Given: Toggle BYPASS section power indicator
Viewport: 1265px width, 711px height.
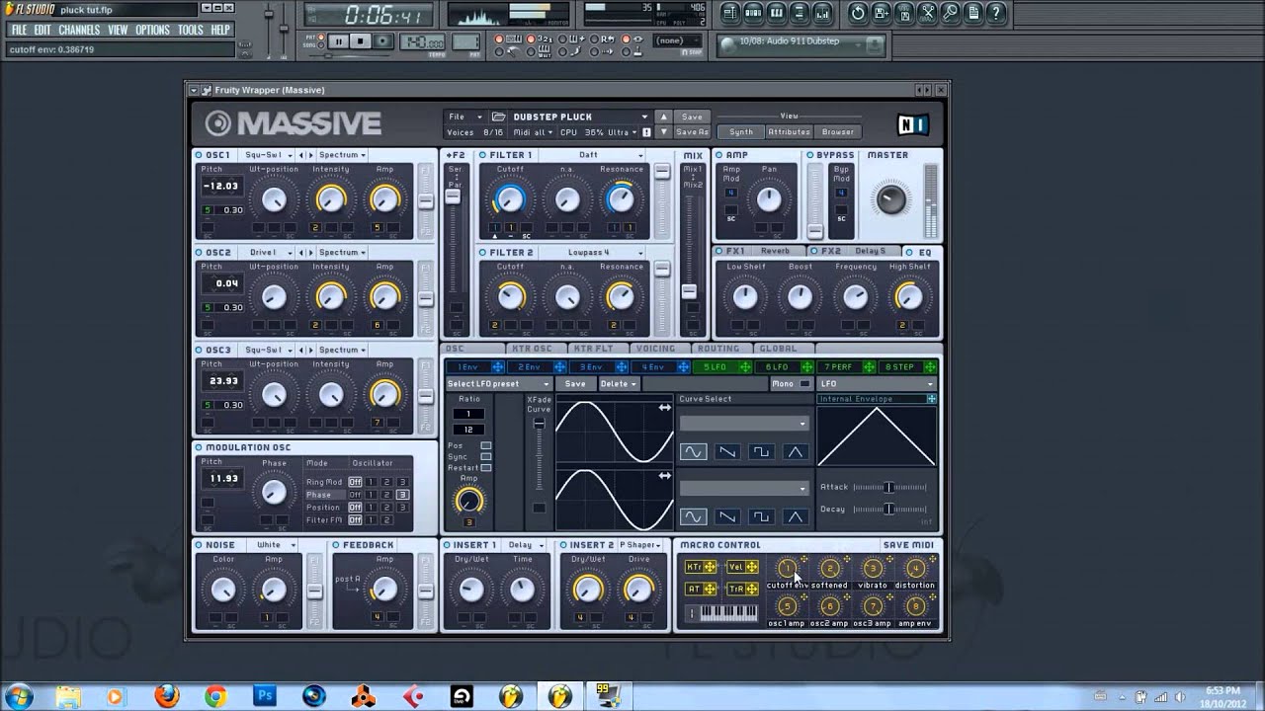Looking at the screenshot, I should [810, 155].
